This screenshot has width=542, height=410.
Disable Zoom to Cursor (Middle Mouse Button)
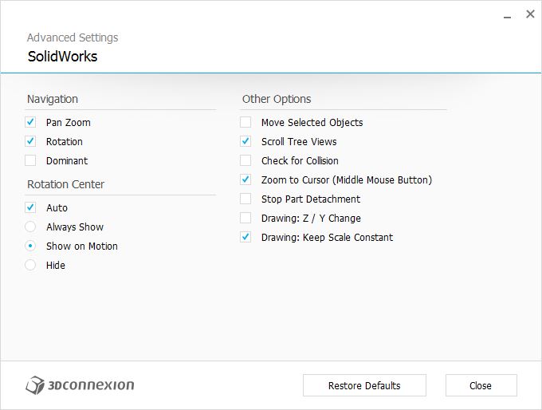tap(245, 179)
